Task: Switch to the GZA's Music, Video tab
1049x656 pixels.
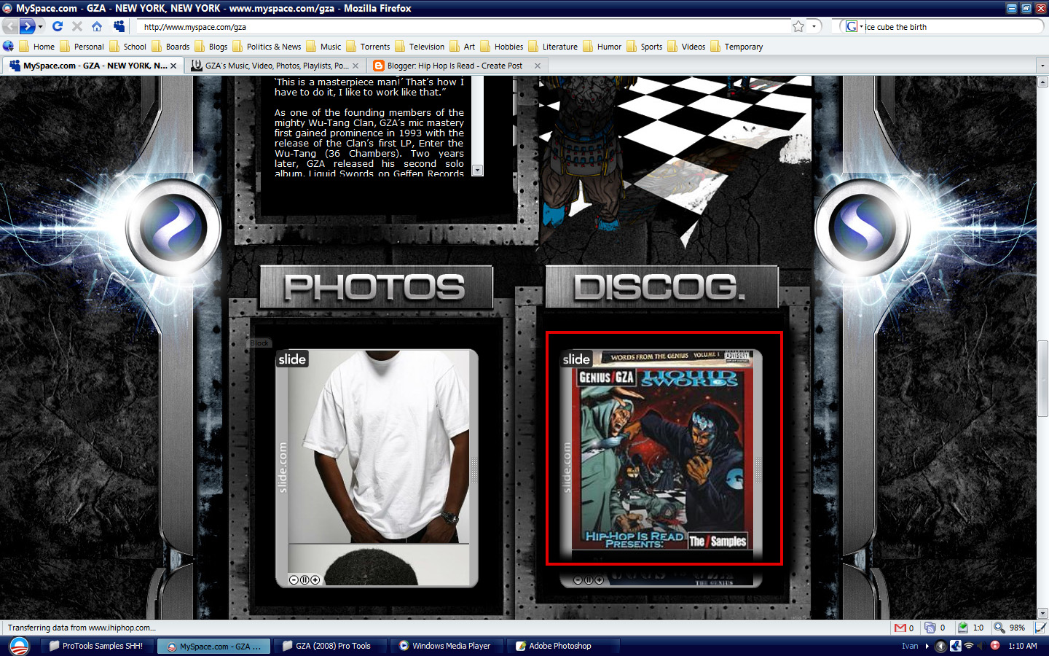Action: (276, 66)
